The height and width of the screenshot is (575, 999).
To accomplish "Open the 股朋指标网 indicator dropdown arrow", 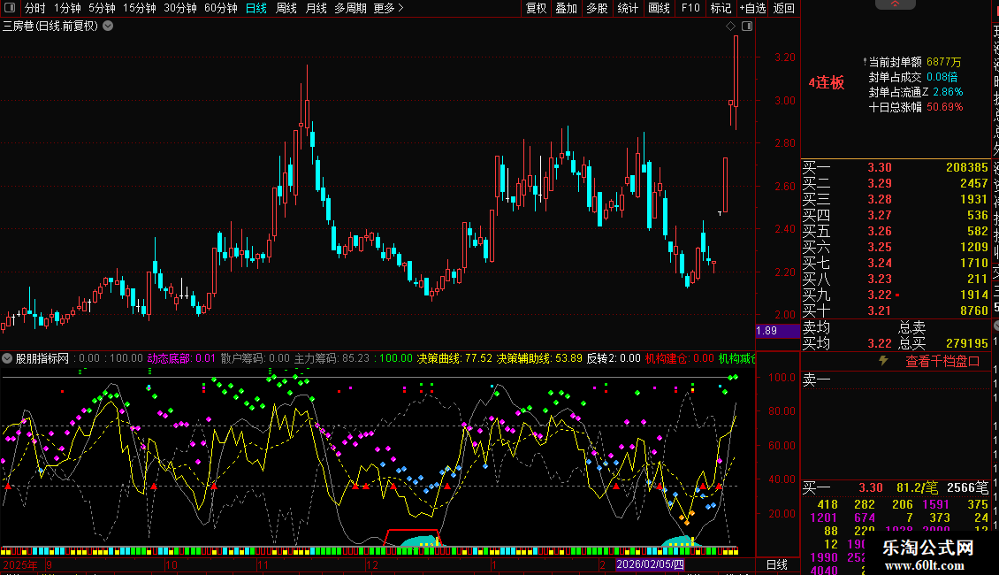I will (x=8, y=358).
